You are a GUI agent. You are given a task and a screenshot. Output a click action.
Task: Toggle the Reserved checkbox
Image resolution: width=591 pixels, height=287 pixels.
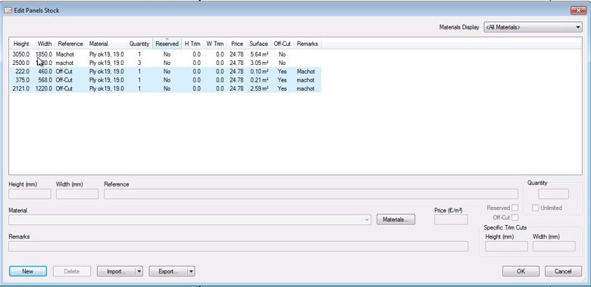[515, 208]
